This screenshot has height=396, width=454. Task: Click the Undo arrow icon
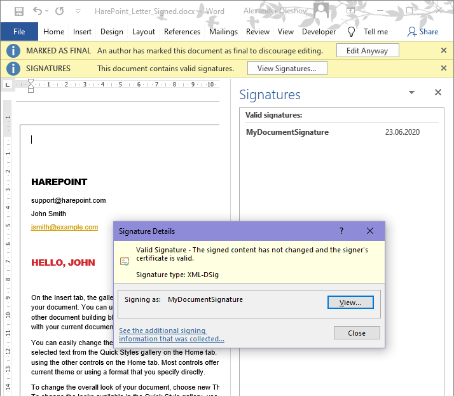pos(38,11)
